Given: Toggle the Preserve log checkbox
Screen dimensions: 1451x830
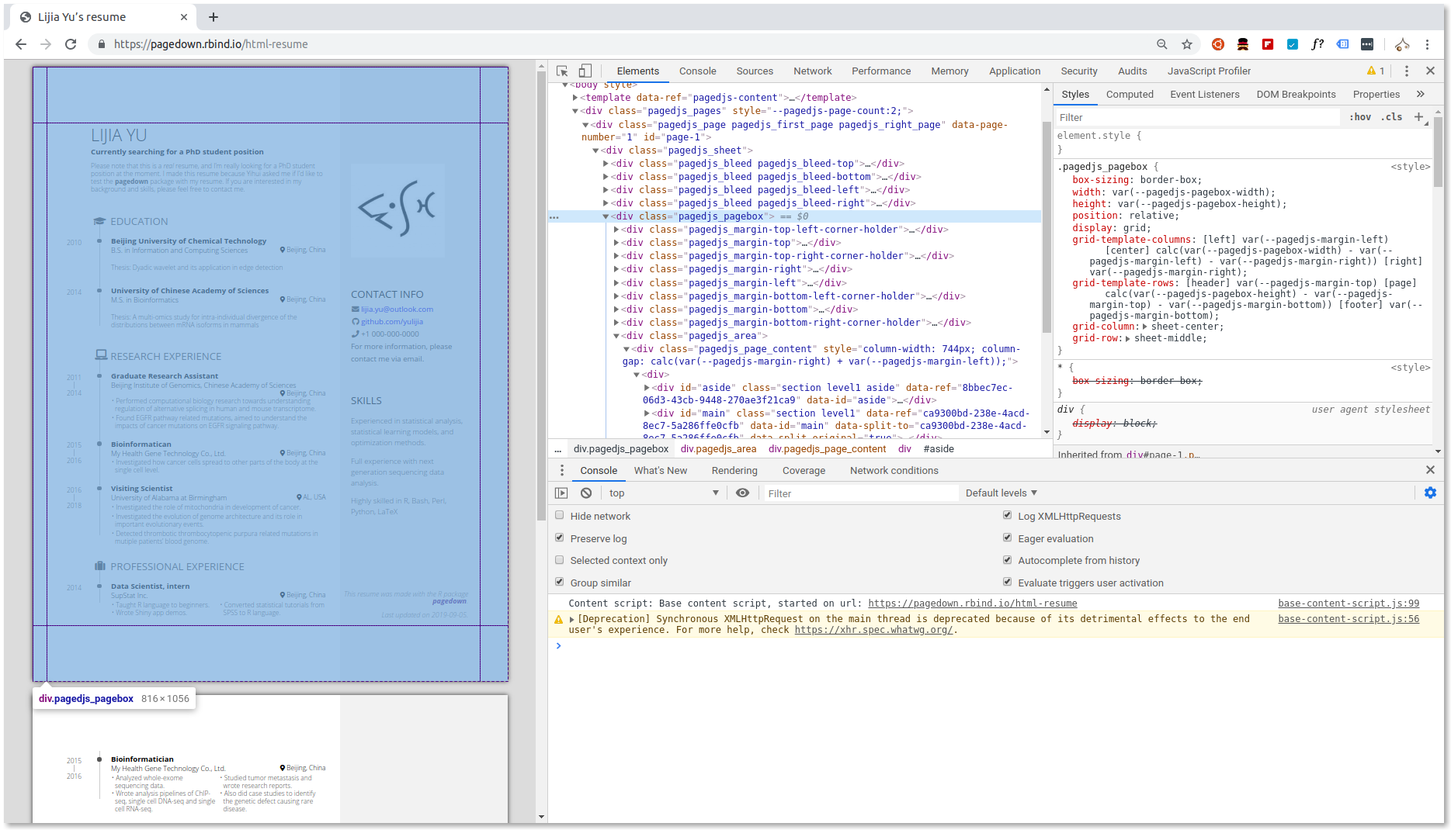Looking at the screenshot, I should 560,538.
